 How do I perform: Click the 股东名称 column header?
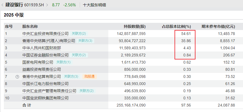pos(30,26)
